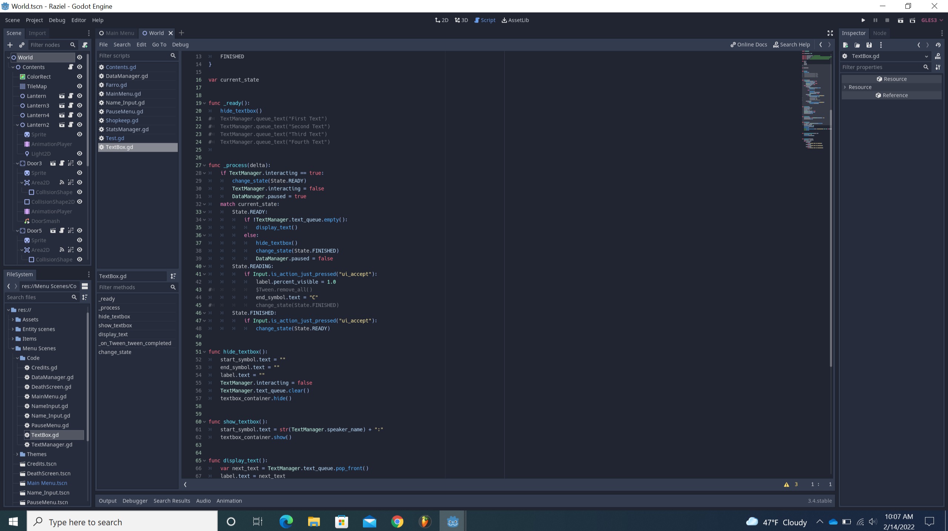Viewport: 948px width, 531px height.
Task: Click inside the Filter scripts search field
Action: tap(133, 56)
